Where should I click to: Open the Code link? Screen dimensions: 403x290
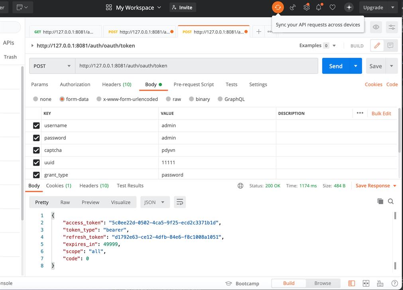(392, 84)
